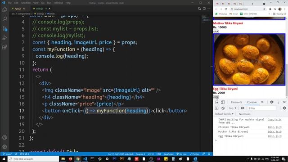Open DevTools settings gear beside tabs
Screen dimensions: 288x162
pyautogui.click(x=272, y=102)
